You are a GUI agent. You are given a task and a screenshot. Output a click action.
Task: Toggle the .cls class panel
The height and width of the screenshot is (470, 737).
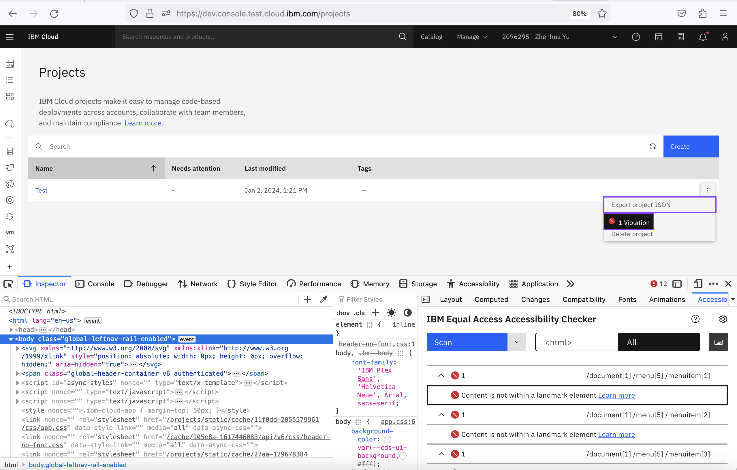tap(359, 313)
